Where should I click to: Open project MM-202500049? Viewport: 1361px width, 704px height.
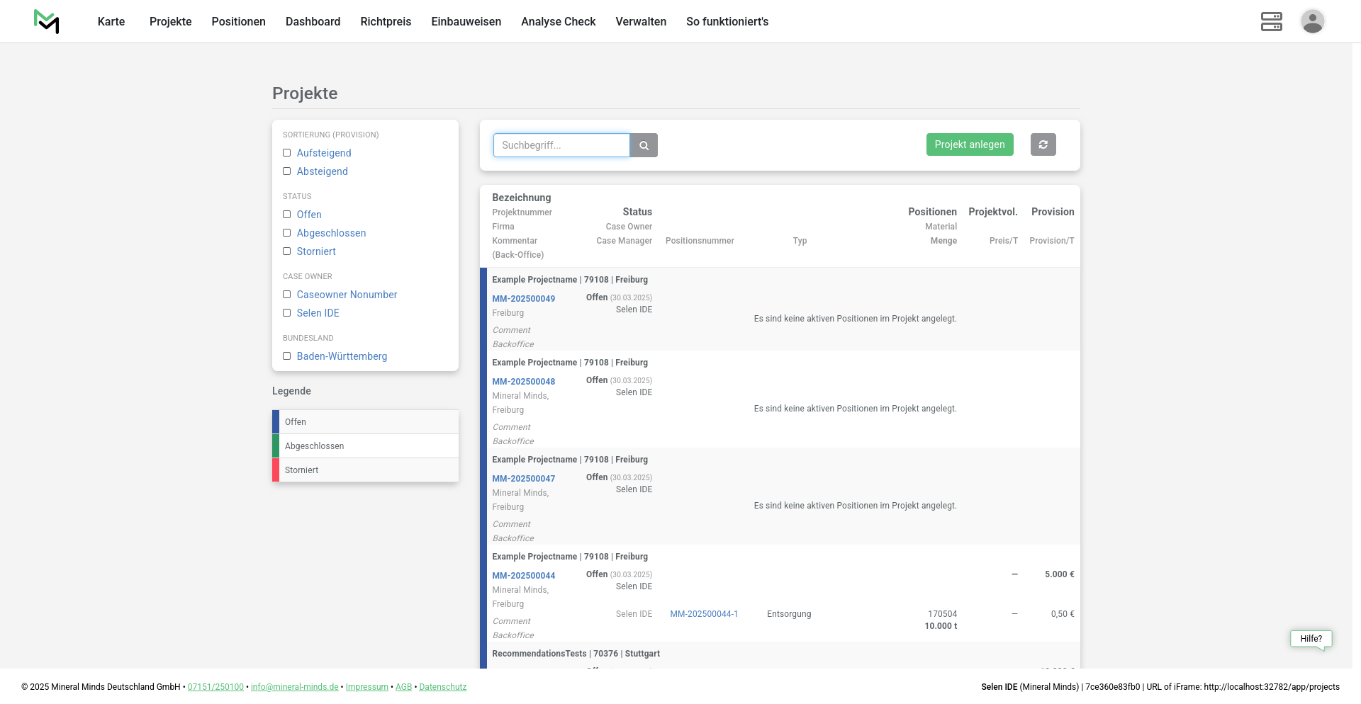click(x=523, y=299)
